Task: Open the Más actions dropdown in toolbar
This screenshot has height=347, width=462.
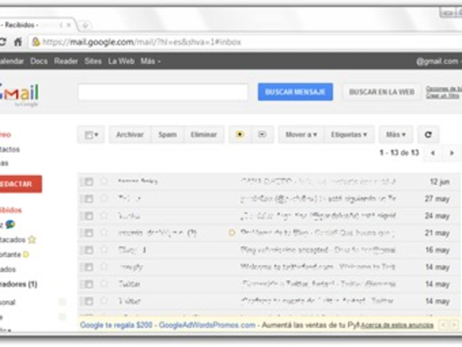Action: click(x=396, y=135)
